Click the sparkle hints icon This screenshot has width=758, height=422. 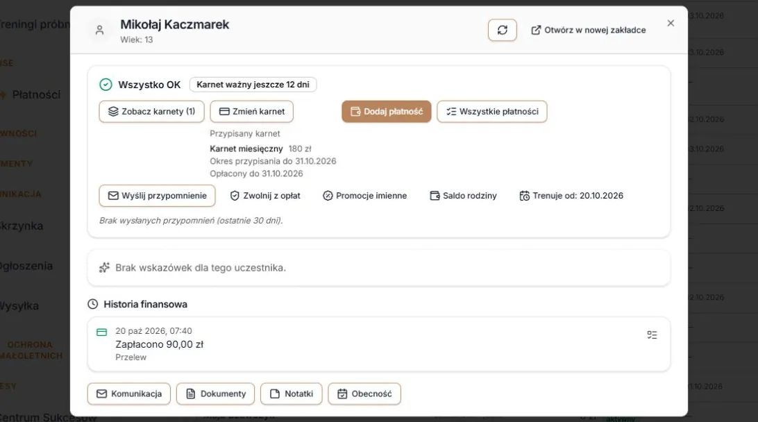(x=104, y=268)
